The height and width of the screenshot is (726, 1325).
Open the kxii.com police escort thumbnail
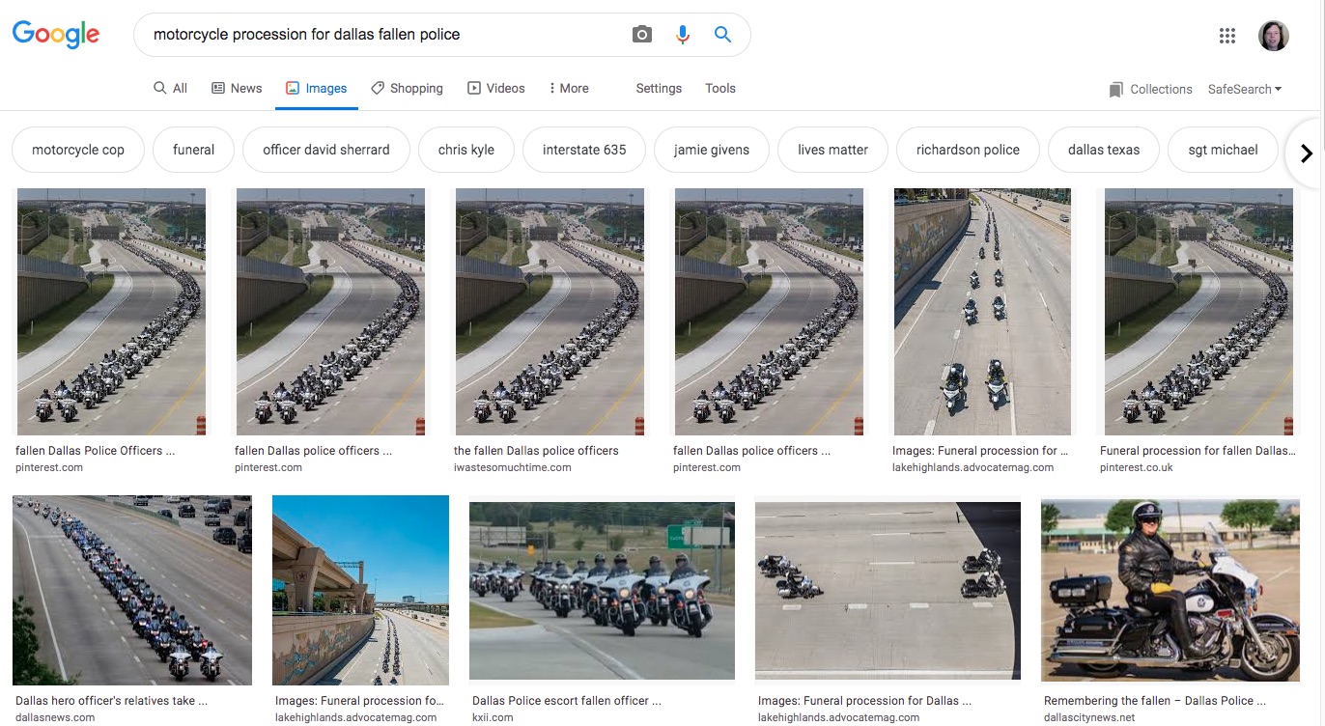coord(602,591)
